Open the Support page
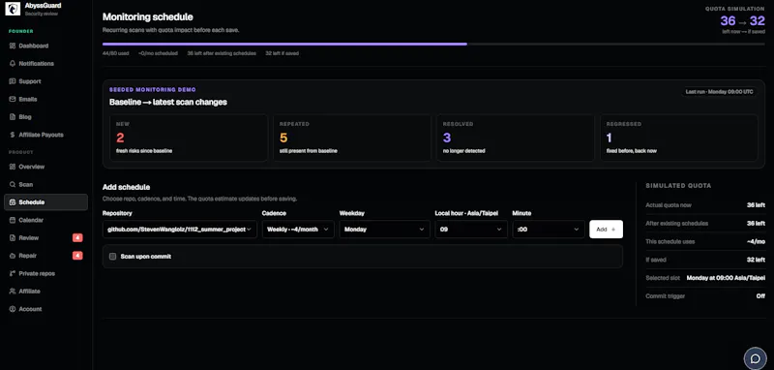Screen dimensions: 774x370 [x=45, y=81]
